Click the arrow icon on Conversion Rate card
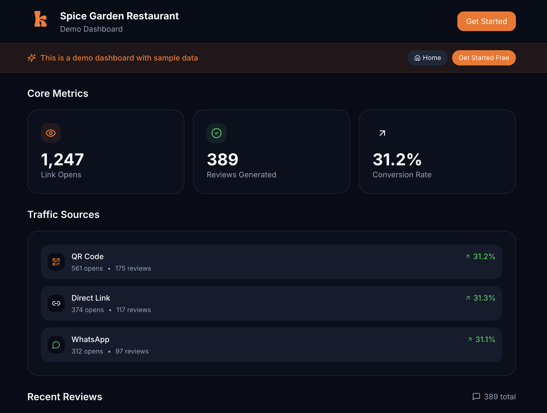This screenshot has width=547, height=413. (382, 133)
